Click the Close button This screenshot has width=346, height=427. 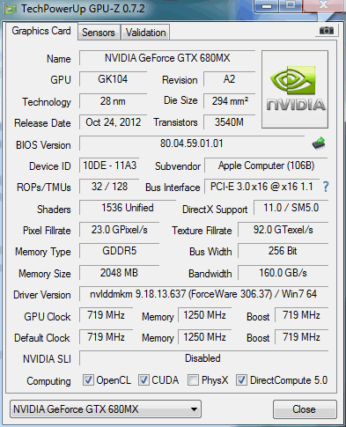(x=305, y=409)
